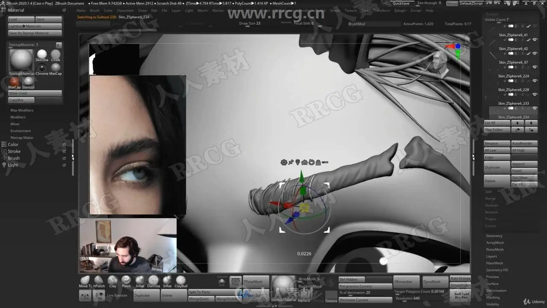
Task: Click the MergeDown button
Action: tap(201, 299)
